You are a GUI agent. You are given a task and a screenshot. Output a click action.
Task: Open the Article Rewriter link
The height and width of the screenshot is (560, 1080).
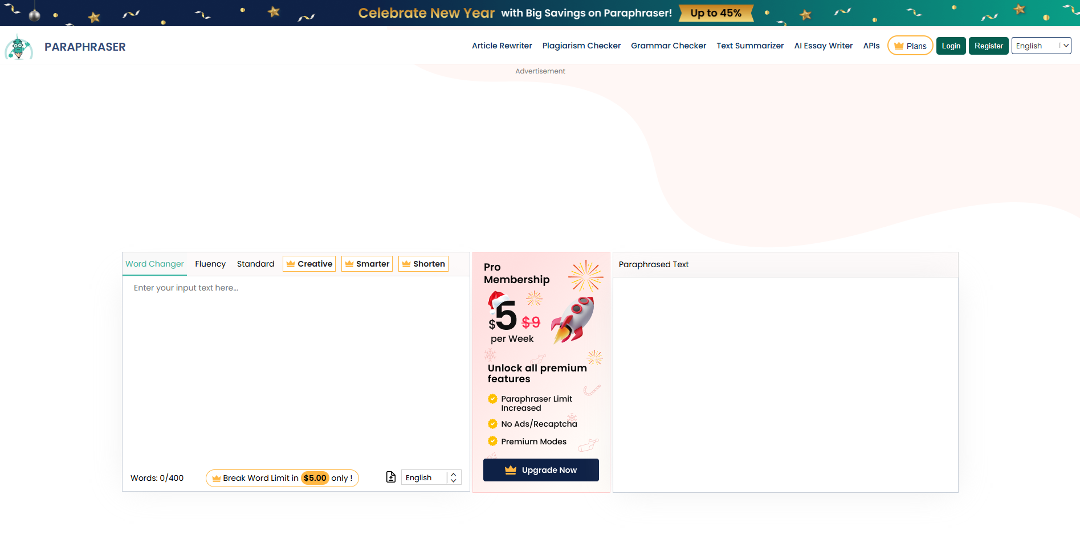click(x=502, y=46)
